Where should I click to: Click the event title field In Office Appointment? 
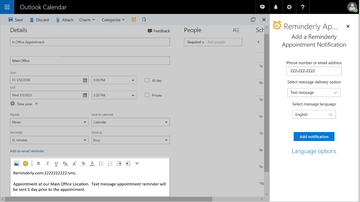click(x=90, y=42)
